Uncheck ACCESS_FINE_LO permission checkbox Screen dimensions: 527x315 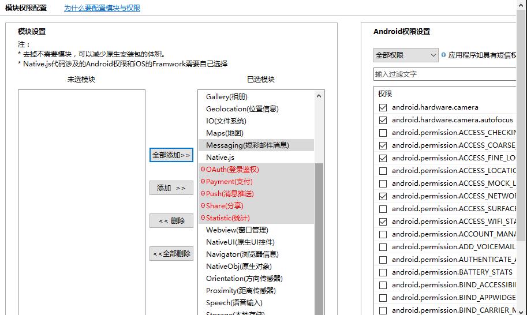[x=383, y=158]
